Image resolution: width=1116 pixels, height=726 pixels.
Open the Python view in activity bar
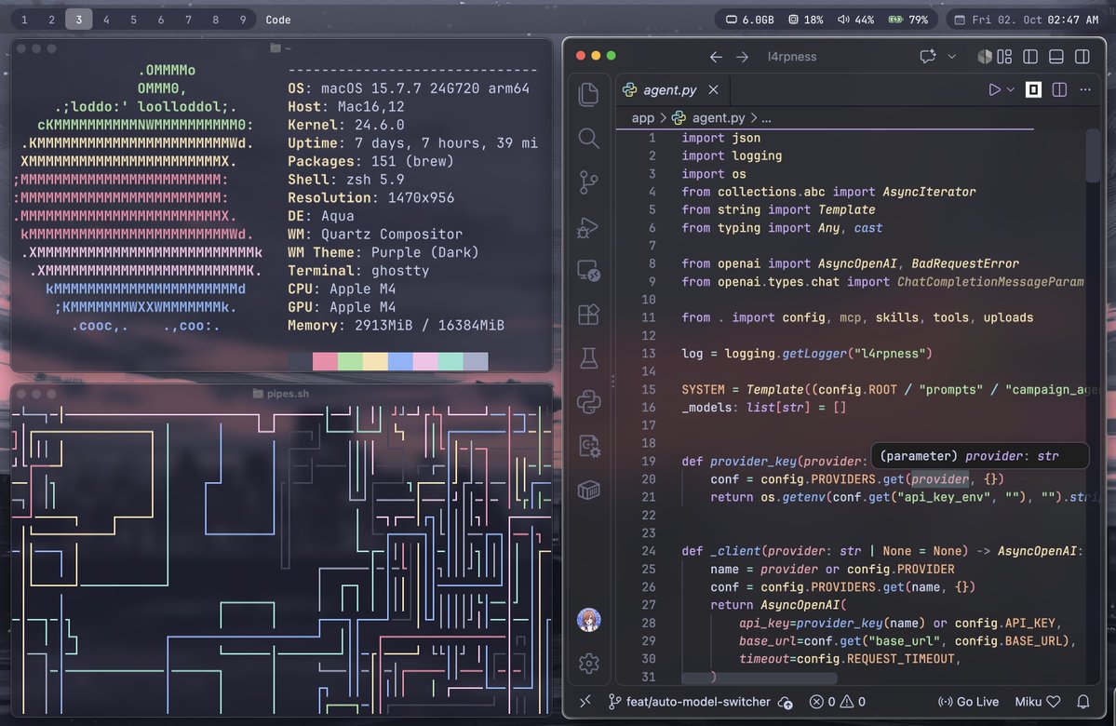588,402
